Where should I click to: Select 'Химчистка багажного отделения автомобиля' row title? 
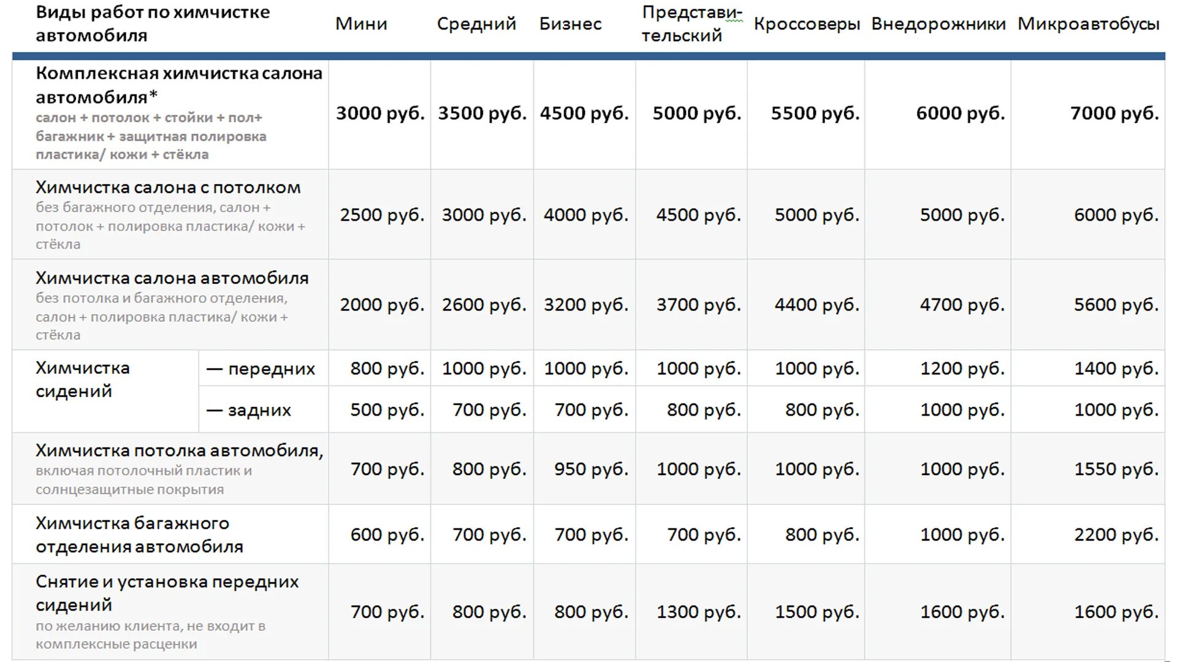[x=139, y=535]
